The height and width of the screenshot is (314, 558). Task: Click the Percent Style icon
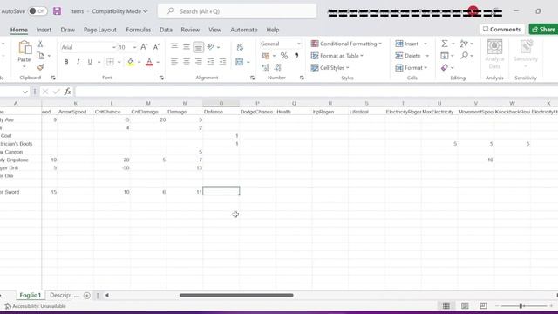(x=284, y=56)
